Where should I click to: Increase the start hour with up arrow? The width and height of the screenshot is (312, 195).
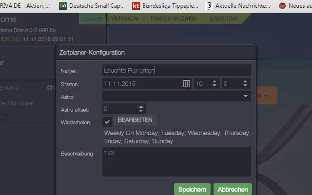click(214, 81)
